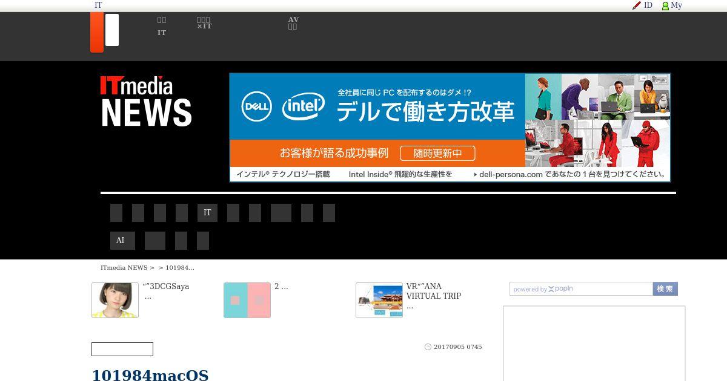Screen dimensions: 727x381
Task: Click the orange and white site logo
Action: pyautogui.click(x=104, y=32)
